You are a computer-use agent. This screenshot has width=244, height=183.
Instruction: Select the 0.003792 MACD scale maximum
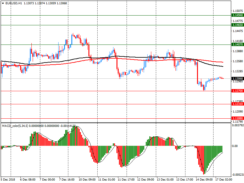coord(237,125)
